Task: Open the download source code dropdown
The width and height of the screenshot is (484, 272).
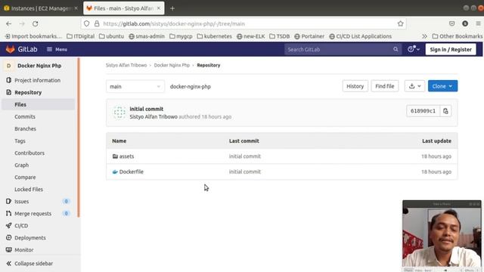Action: [x=414, y=86]
